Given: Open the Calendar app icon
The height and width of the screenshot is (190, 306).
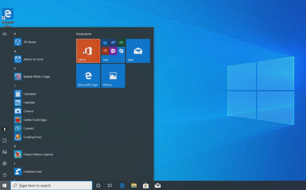Looking at the screenshot, I should [x=18, y=102].
